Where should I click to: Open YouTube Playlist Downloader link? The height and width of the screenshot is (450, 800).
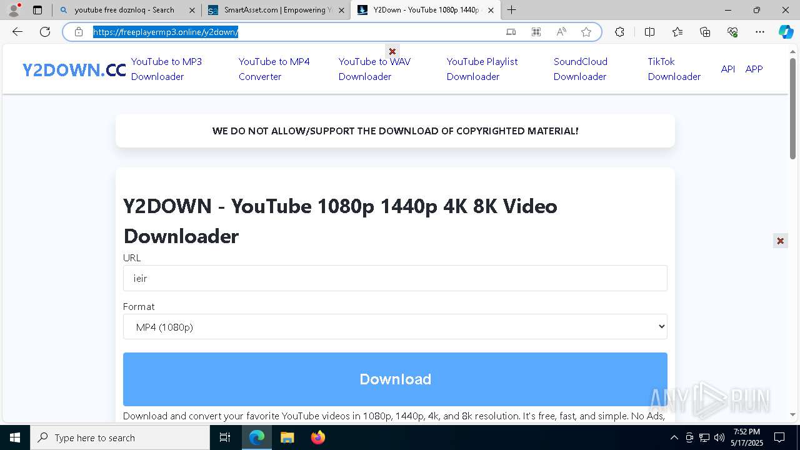[482, 69]
